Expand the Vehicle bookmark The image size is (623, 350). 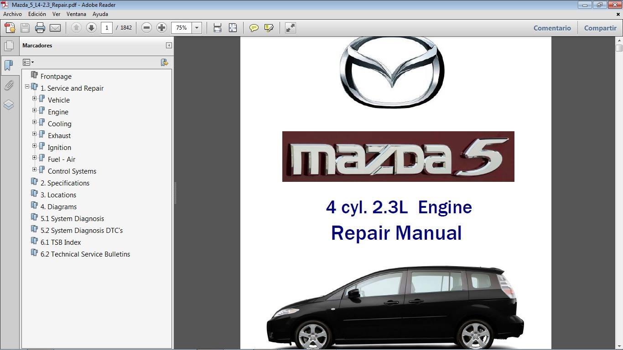(x=34, y=98)
